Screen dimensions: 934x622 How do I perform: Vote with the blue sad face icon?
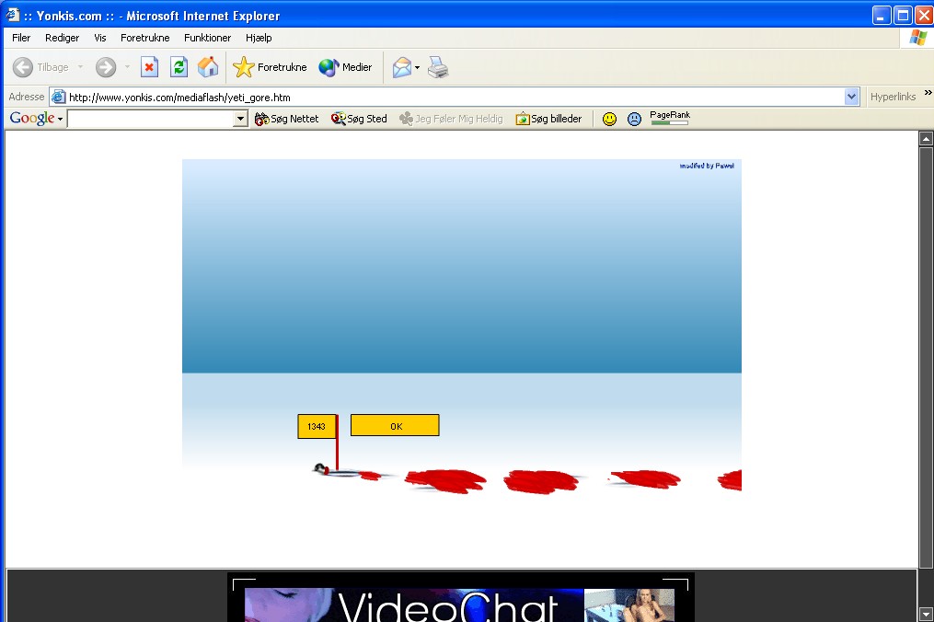[x=634, y=119]
